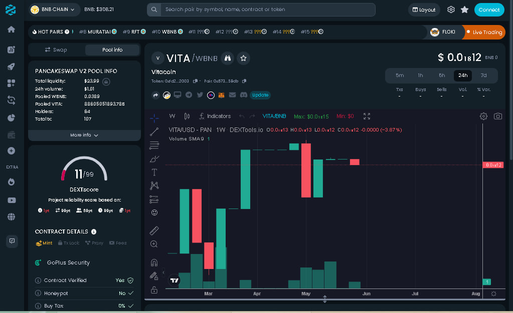Select the trend line drawing tool
513x313 pixels.
click(x=154, y=131)
